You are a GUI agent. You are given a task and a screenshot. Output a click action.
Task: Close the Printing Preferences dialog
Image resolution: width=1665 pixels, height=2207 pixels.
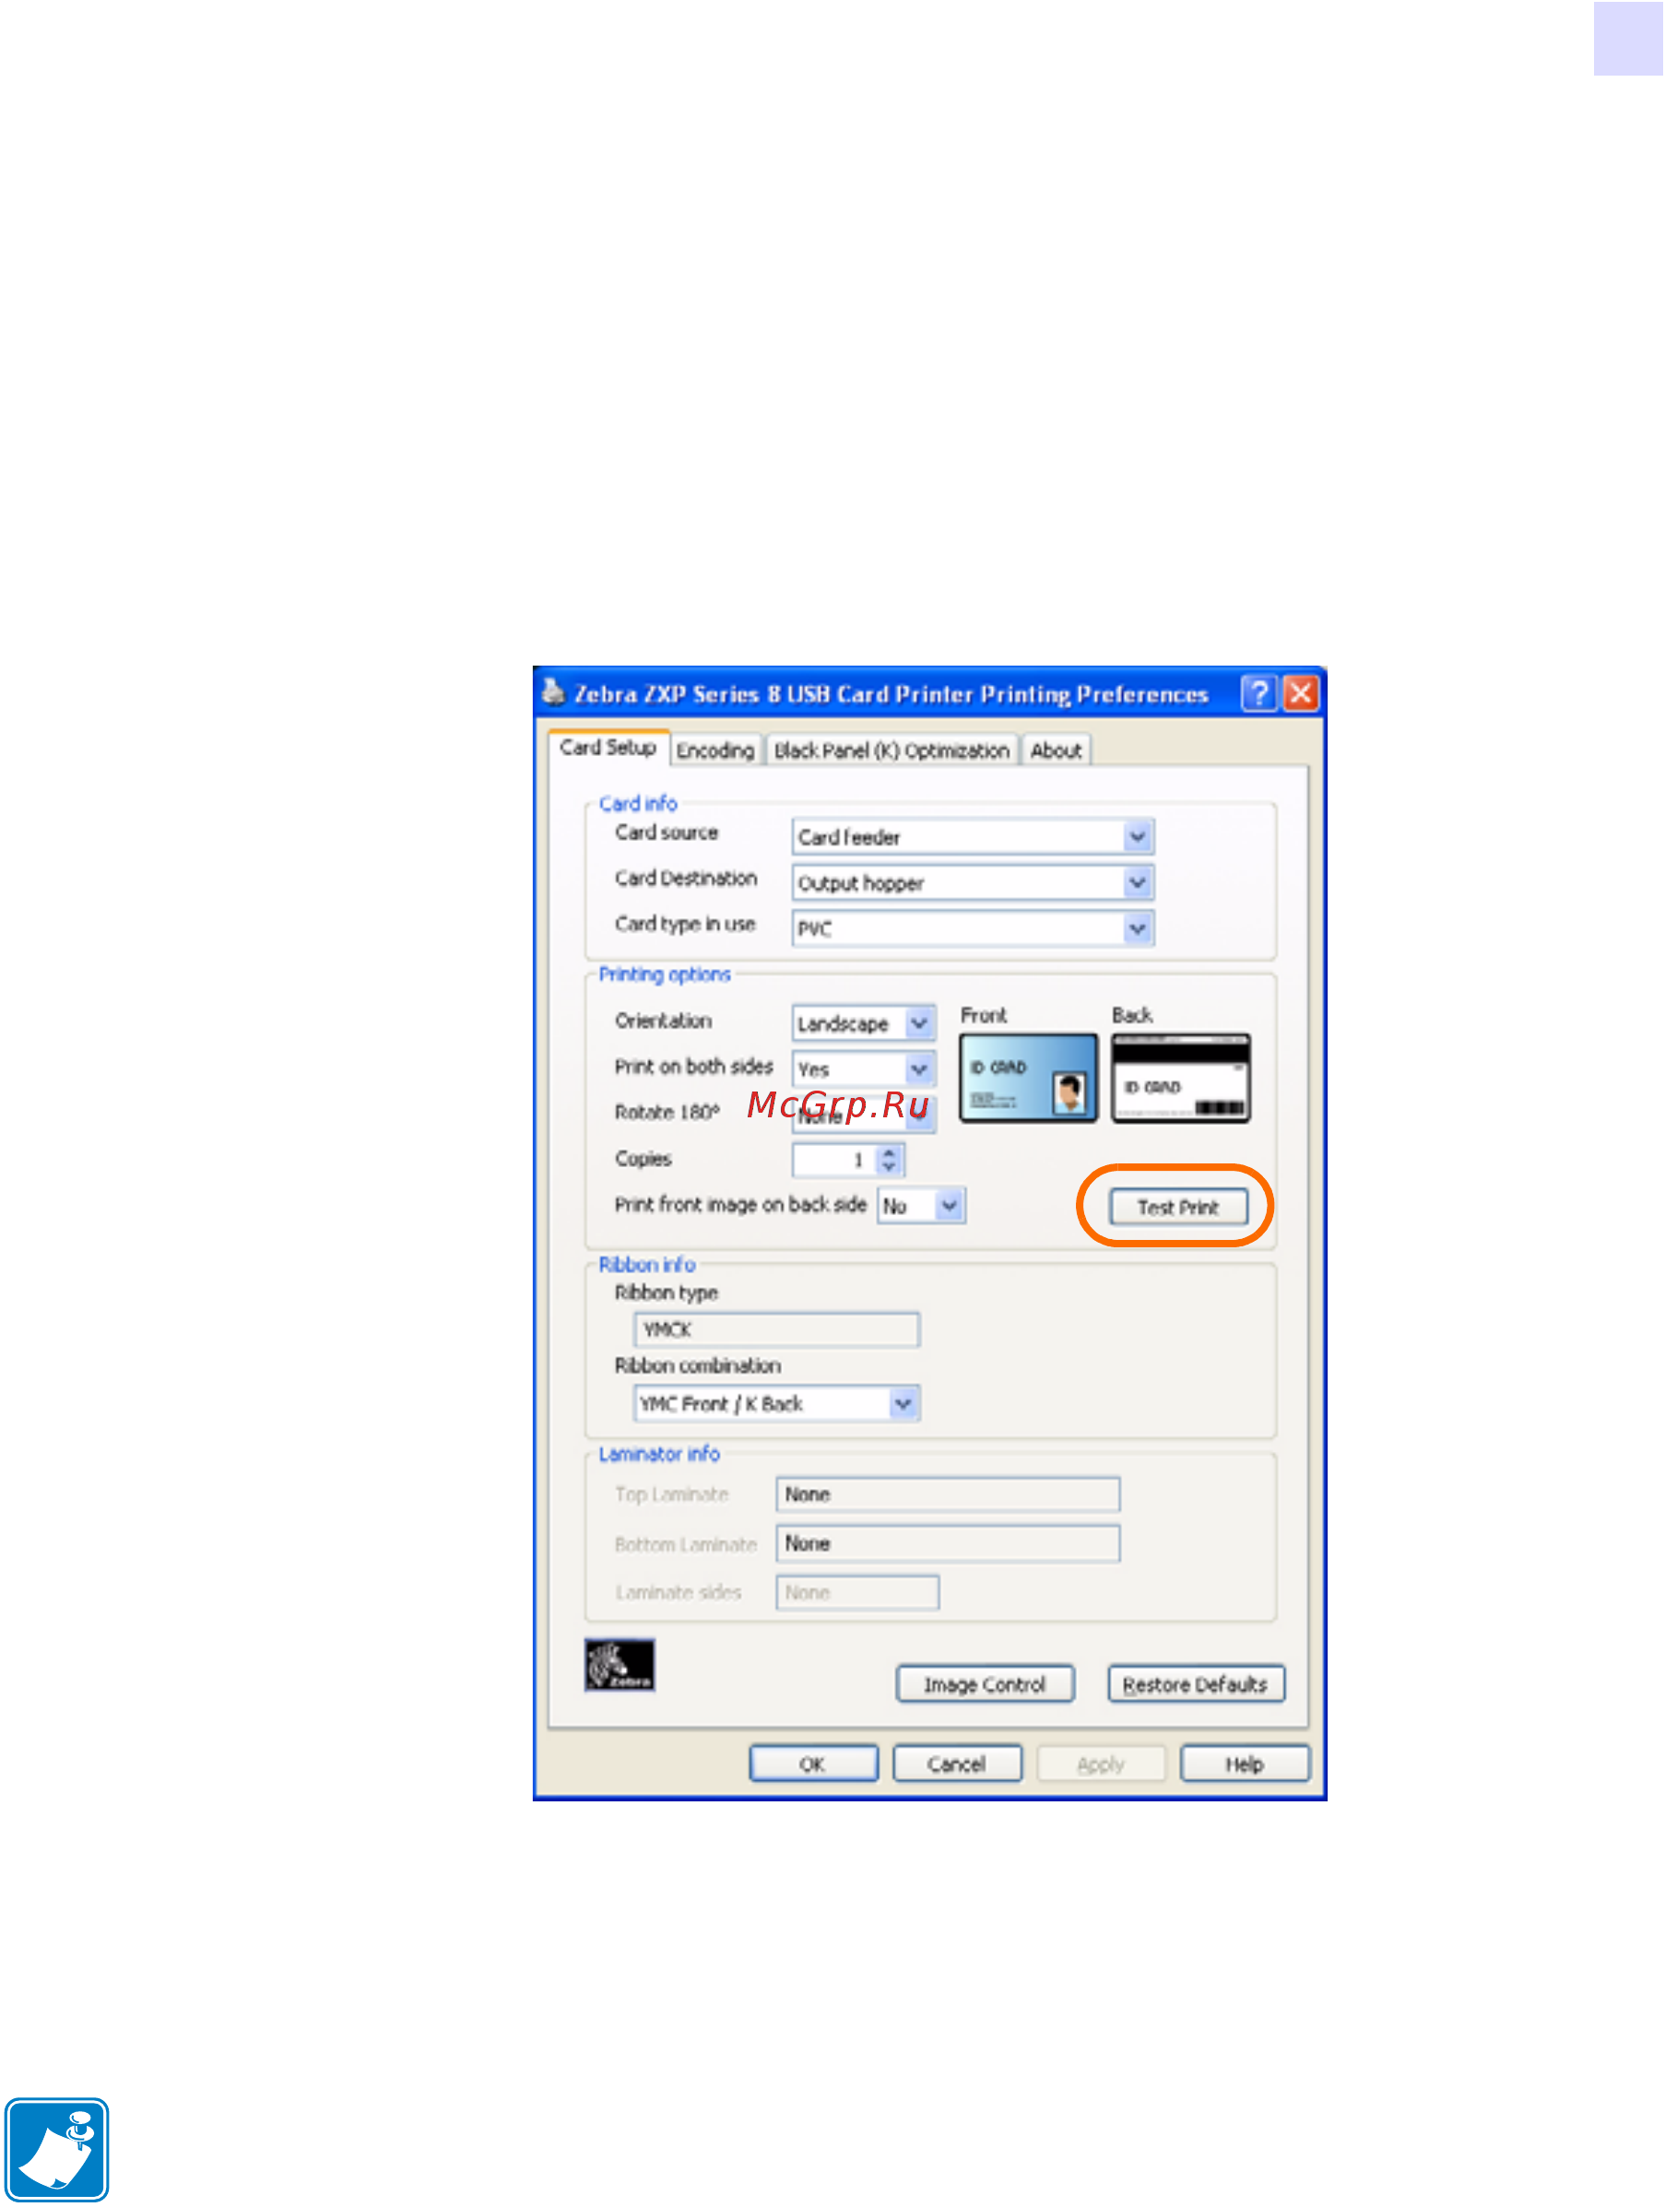[x=1300, y=692]
